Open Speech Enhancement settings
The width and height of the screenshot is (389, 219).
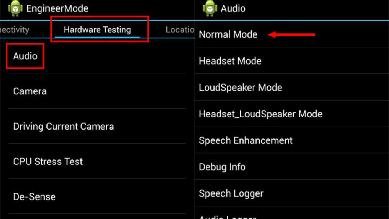(x=292, y=140)
